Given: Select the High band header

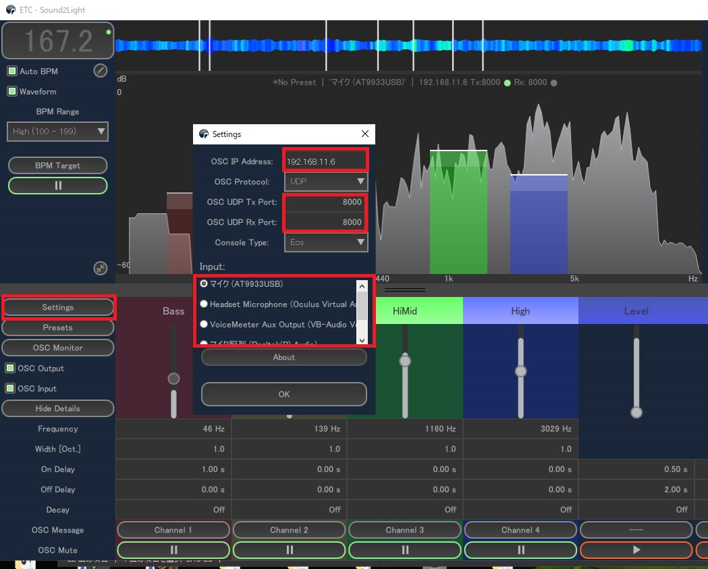Looking at the screenshot, I should coord(520,310).
